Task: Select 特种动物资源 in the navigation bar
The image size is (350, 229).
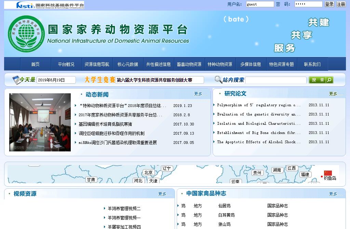Action: (x=220, y=64)
